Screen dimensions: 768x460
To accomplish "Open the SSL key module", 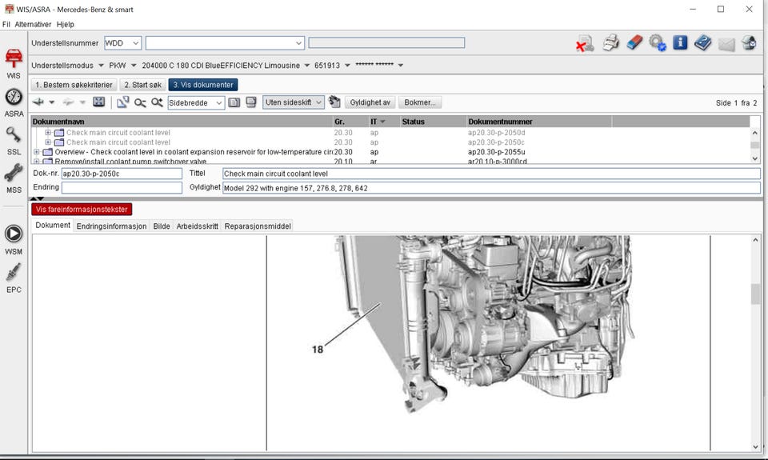I will click(x=14, y=141).
